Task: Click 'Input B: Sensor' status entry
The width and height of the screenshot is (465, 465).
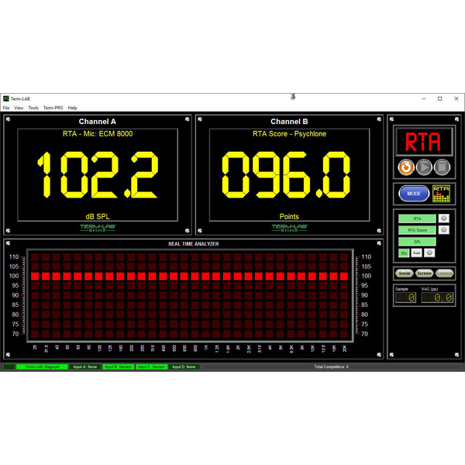Action: coord(118,367)
